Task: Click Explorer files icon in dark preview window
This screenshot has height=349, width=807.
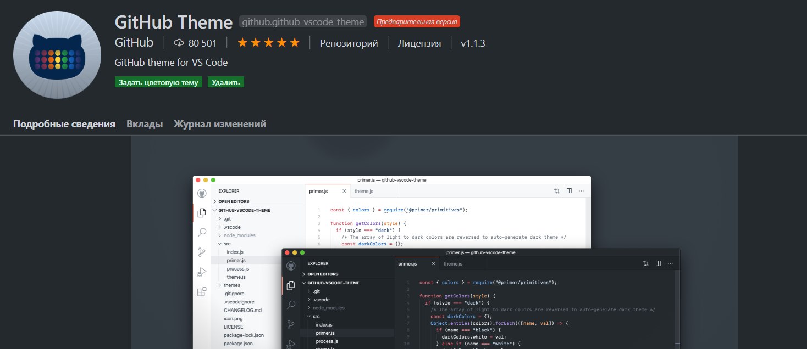Action: [291, 285]
